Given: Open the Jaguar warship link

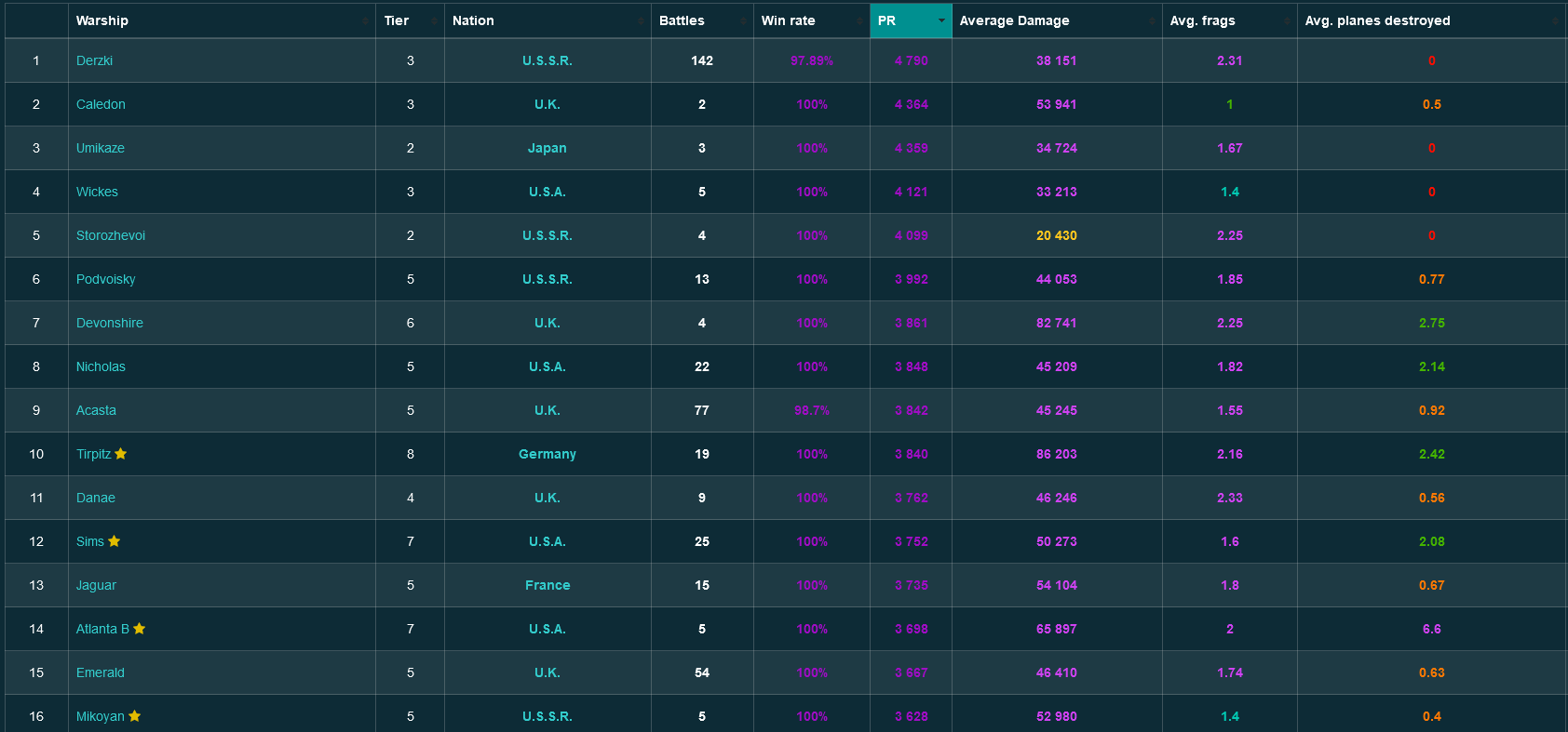Looking at the screenshot, I should pos(96,585).
